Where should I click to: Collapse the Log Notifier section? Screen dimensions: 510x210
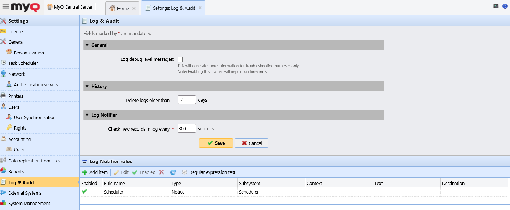coord(87,115)
